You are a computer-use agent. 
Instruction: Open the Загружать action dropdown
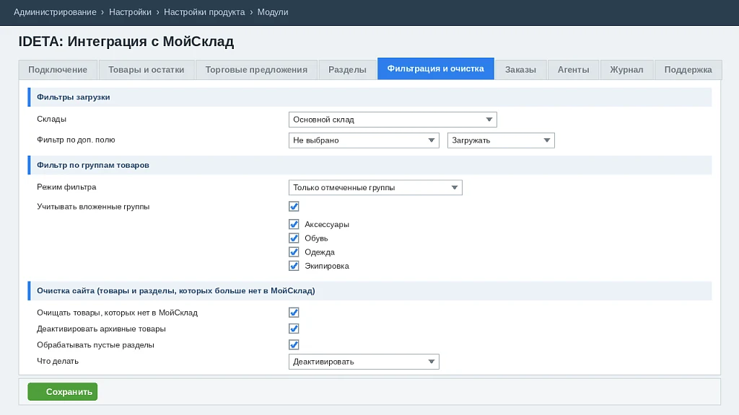(x=501, y=140)
